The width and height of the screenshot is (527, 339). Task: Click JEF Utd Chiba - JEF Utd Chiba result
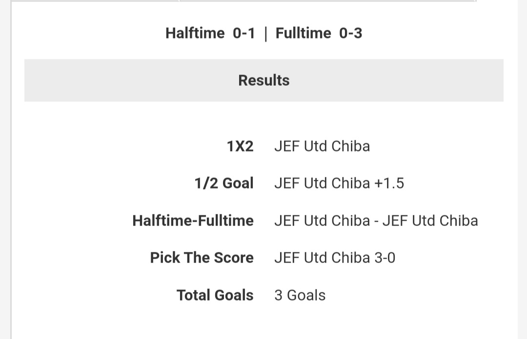tap(376, 221)
